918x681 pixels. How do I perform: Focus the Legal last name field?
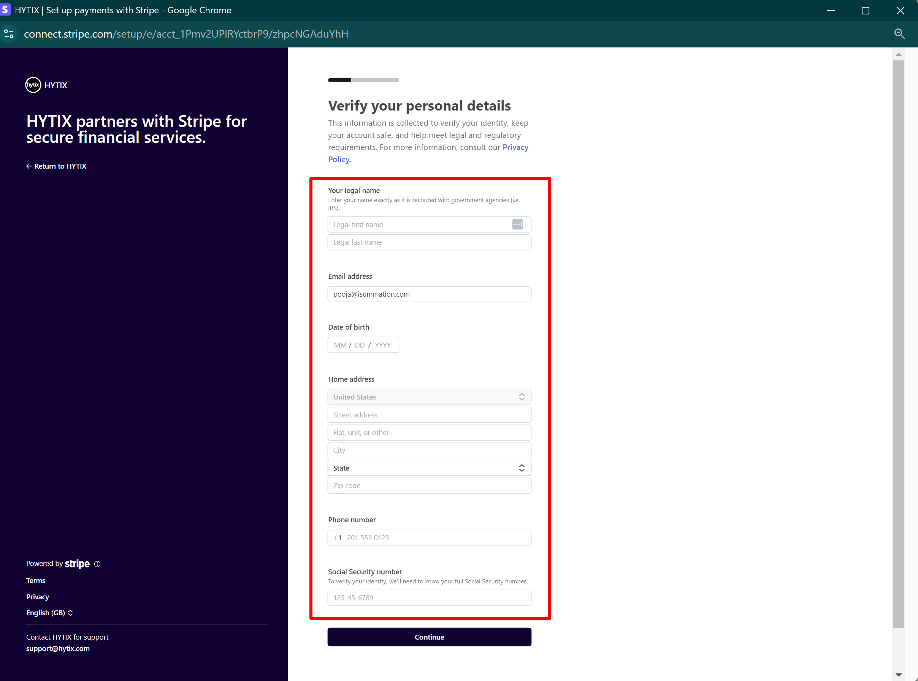(429, 242)
